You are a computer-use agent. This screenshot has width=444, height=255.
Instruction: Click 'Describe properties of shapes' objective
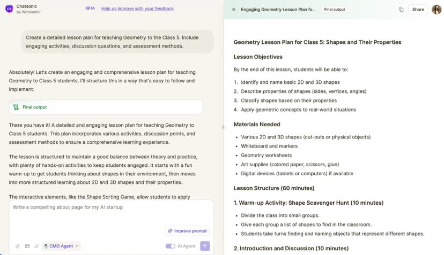click(304, 91)
